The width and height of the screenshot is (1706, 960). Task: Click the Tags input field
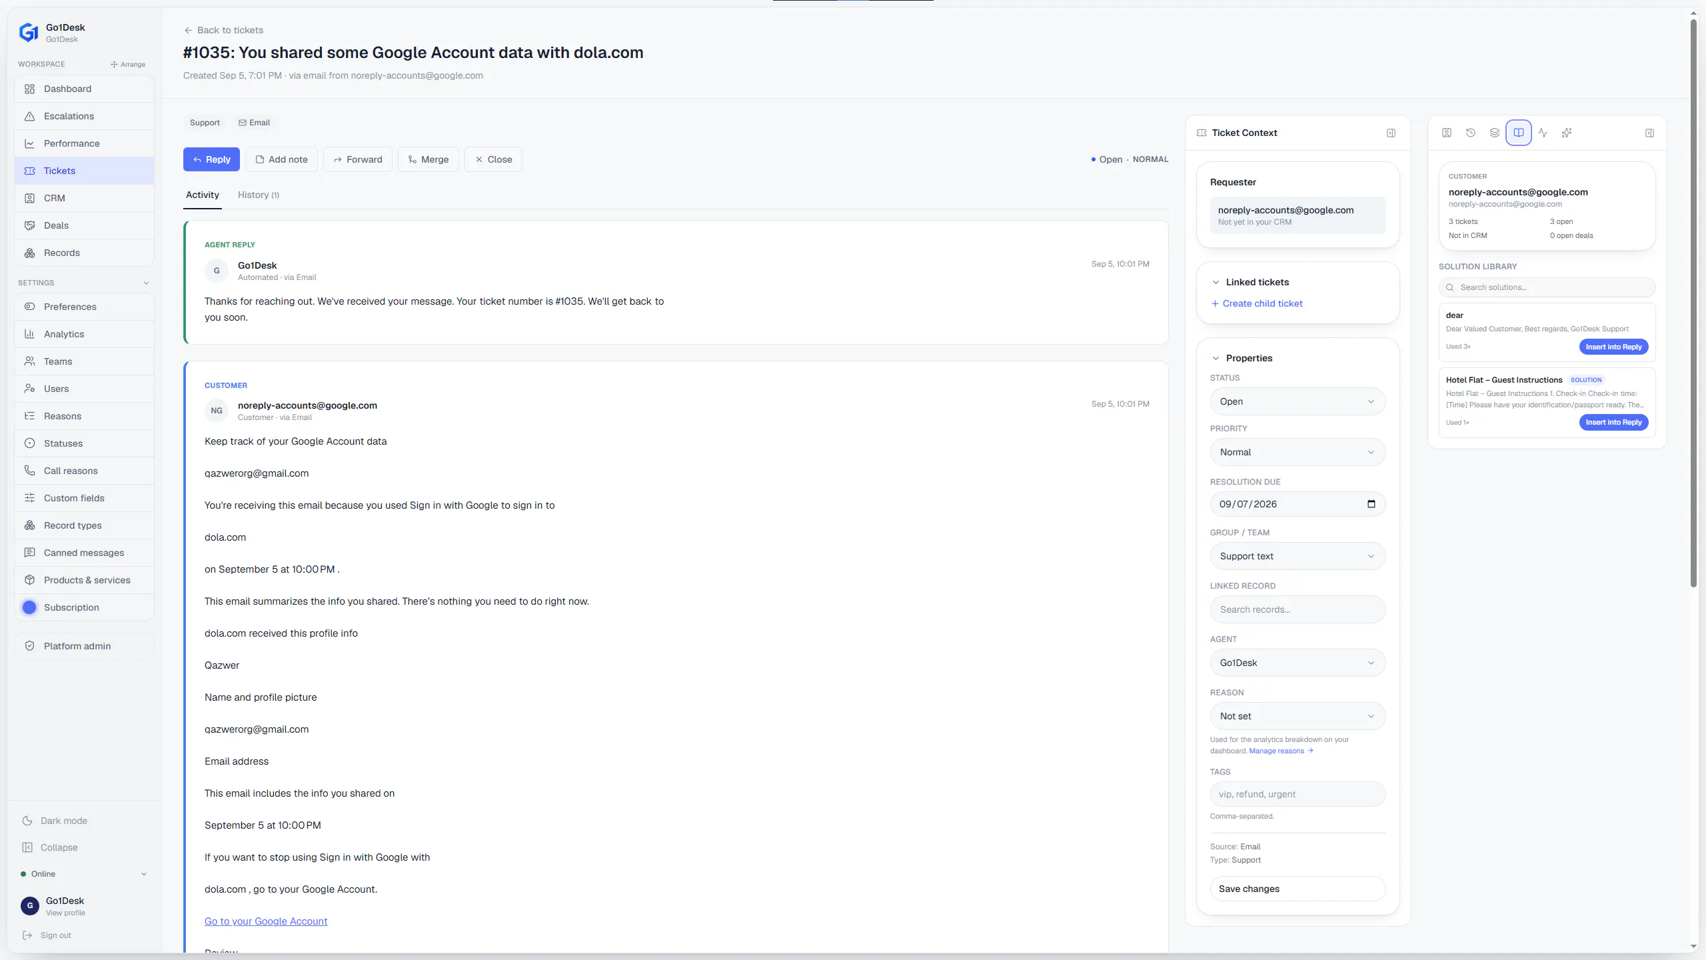coord(1297,794)
